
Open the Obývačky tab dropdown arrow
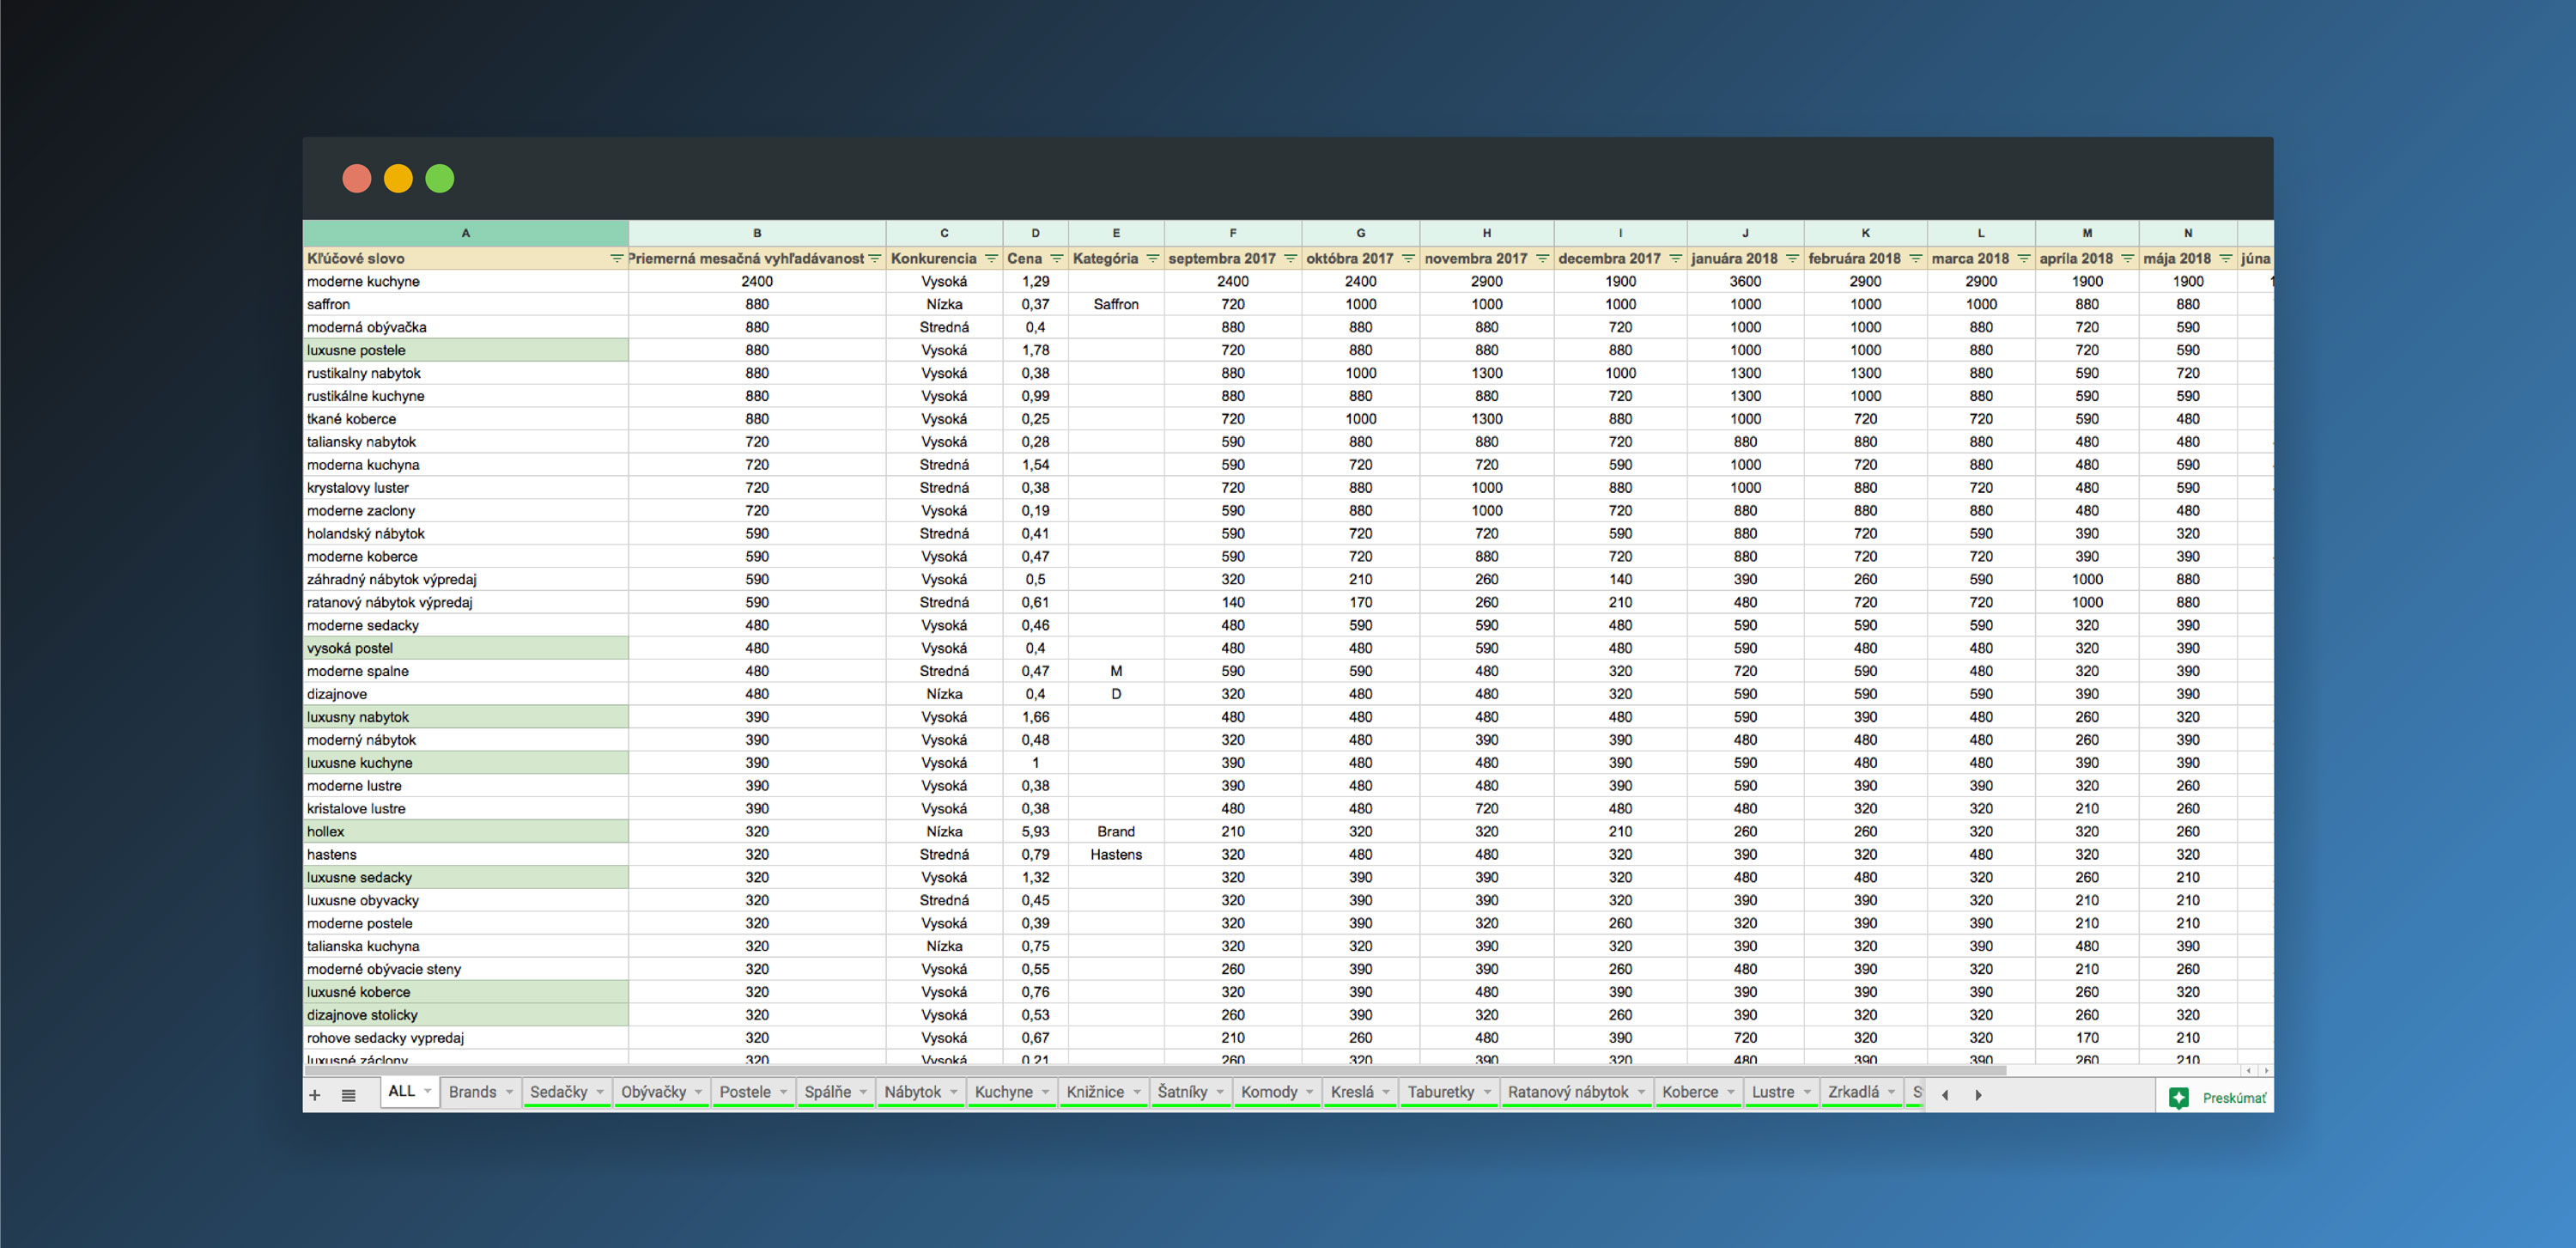pos(698,1092)
